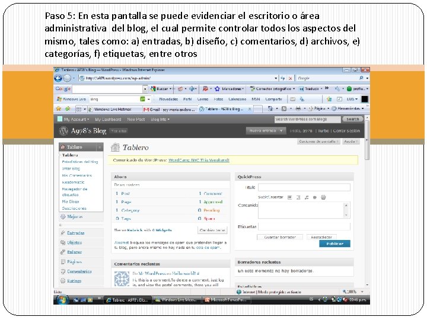Click QuickPress add audio music icon
Image resolution: width=427 pixels, height=320 pixels.
point(307,197)
